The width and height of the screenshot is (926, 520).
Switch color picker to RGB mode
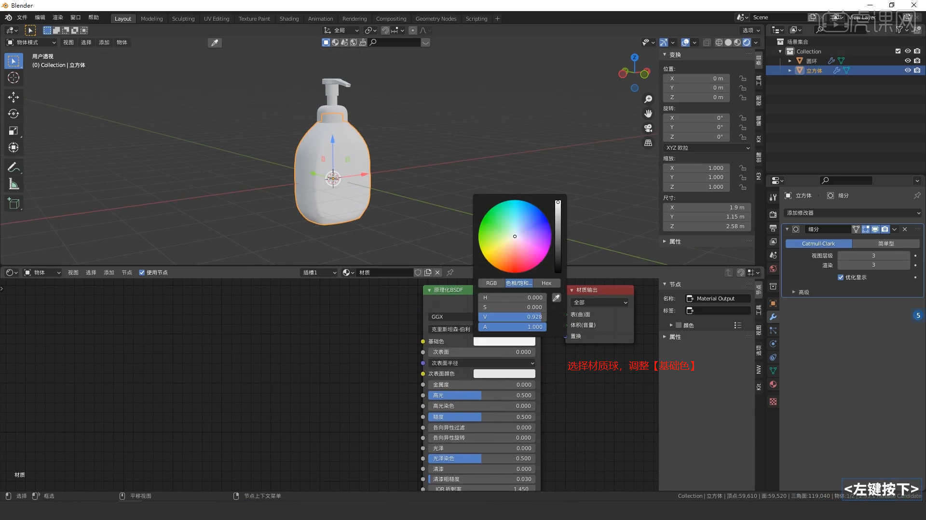tap(491, 283)
